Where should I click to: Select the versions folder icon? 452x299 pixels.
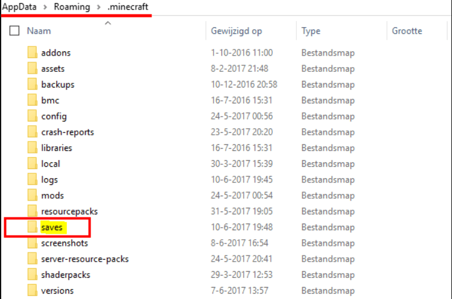click(x=33, y=291)
